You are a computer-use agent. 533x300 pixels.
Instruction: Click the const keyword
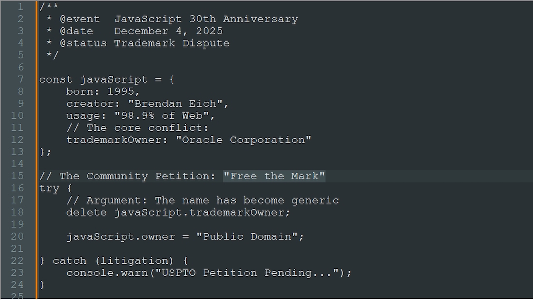pyautogui.click(x=56, y=79)
